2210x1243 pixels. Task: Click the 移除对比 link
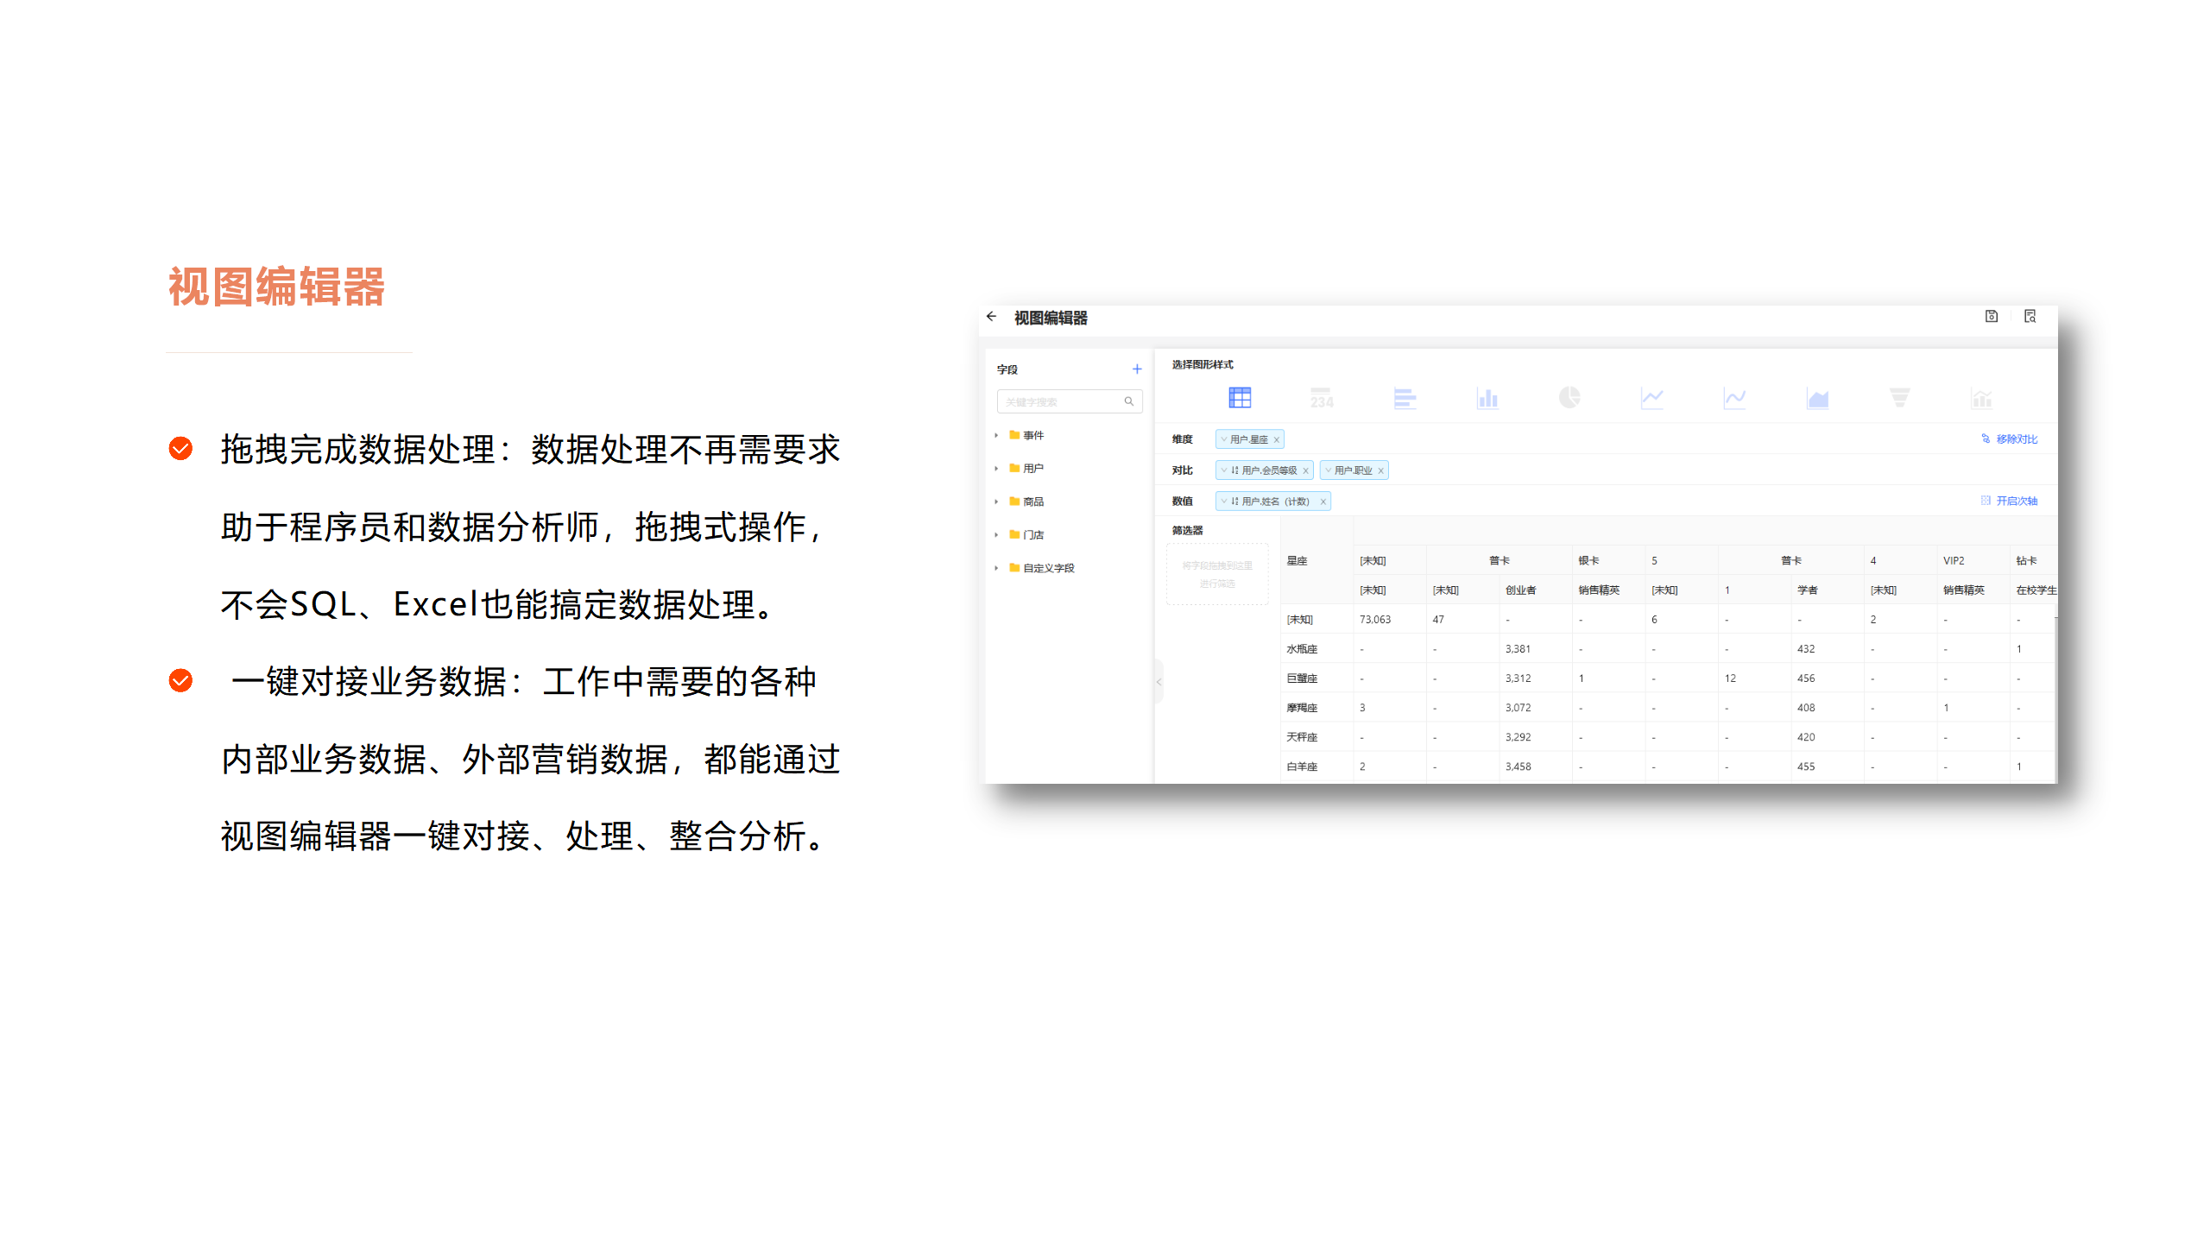[2009, 439]
